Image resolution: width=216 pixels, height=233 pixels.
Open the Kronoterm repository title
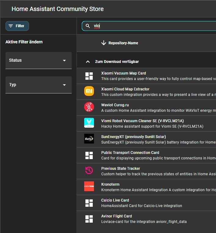(x=110, y=184)
